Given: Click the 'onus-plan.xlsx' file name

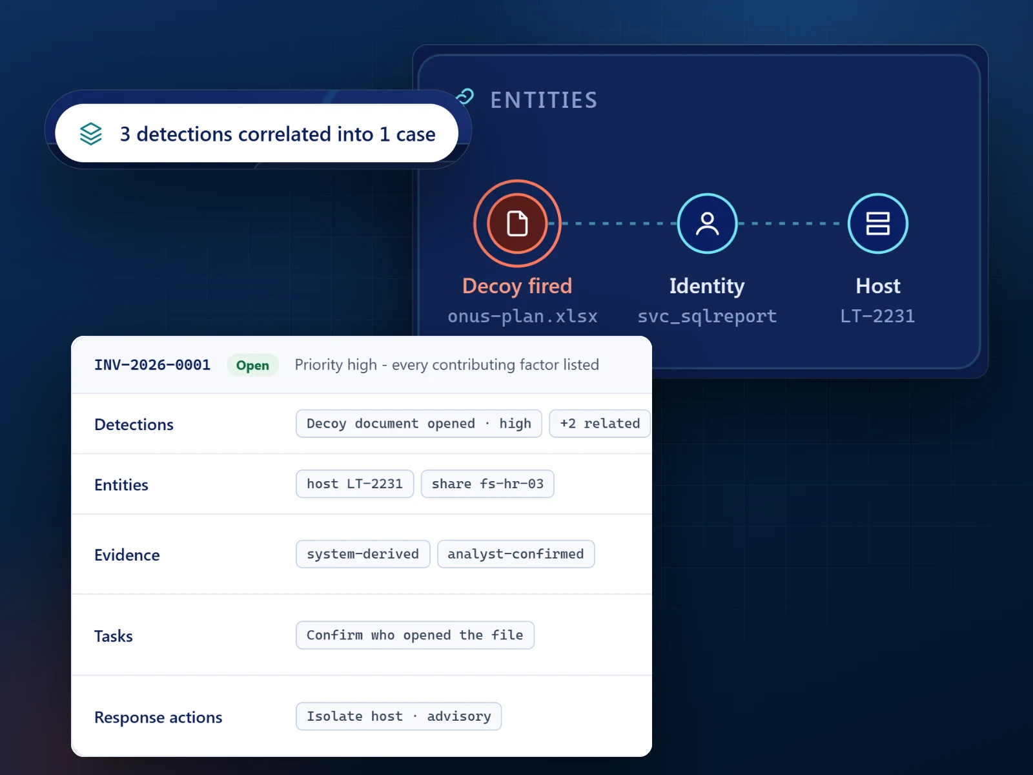Looking at the screenshot, I should [522, 316].
